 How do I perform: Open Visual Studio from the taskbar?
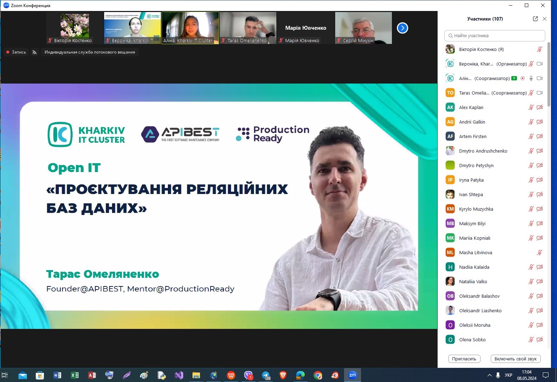pos(179,375)
